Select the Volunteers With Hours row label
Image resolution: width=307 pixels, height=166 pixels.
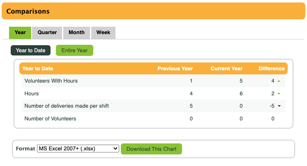pos(51,81)
